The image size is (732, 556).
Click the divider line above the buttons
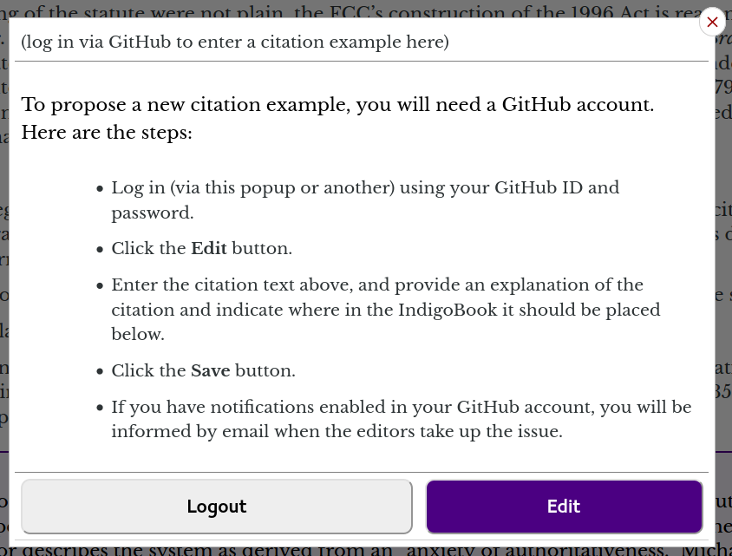pyautogui.click(x=362, y=472)
